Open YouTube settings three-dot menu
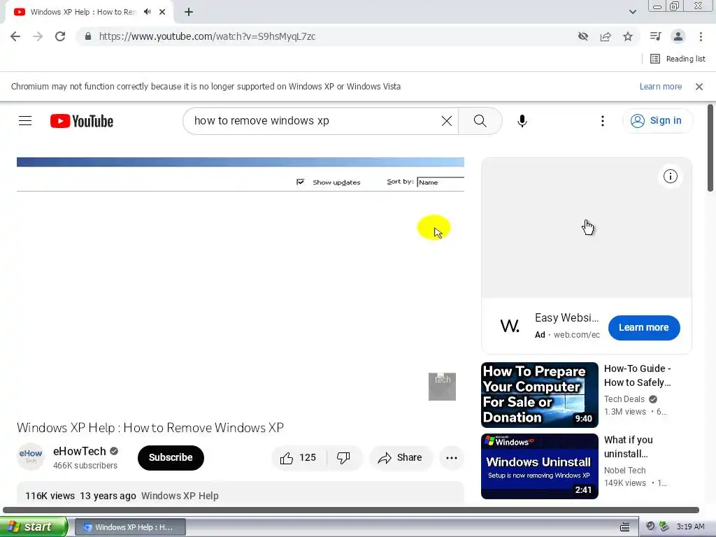Screen dimensions: 716x537 pos(602,121)
